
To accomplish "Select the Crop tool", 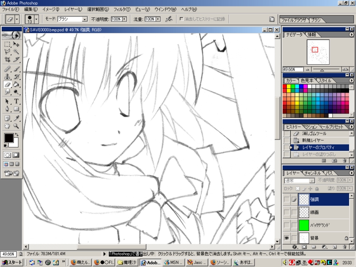I will pyautogui.click(x=7, y=60).
